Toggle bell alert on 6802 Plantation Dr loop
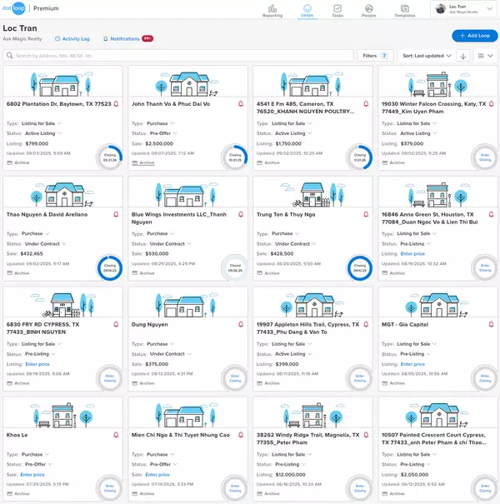500x504 pixels. pos(116,104)
